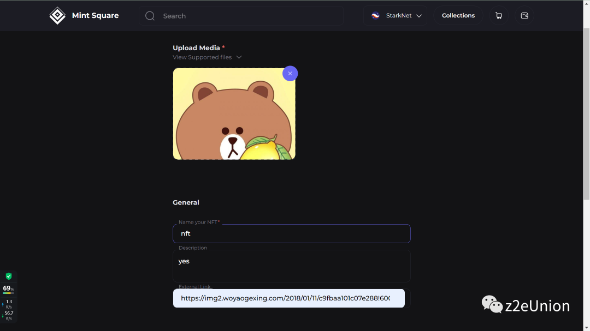590x331 pixels.
Task: Click the External Link URL field
Action: [x=288, y=298]
